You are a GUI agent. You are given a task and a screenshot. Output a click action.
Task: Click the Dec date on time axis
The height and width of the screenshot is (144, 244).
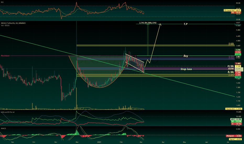pos(77,142)
